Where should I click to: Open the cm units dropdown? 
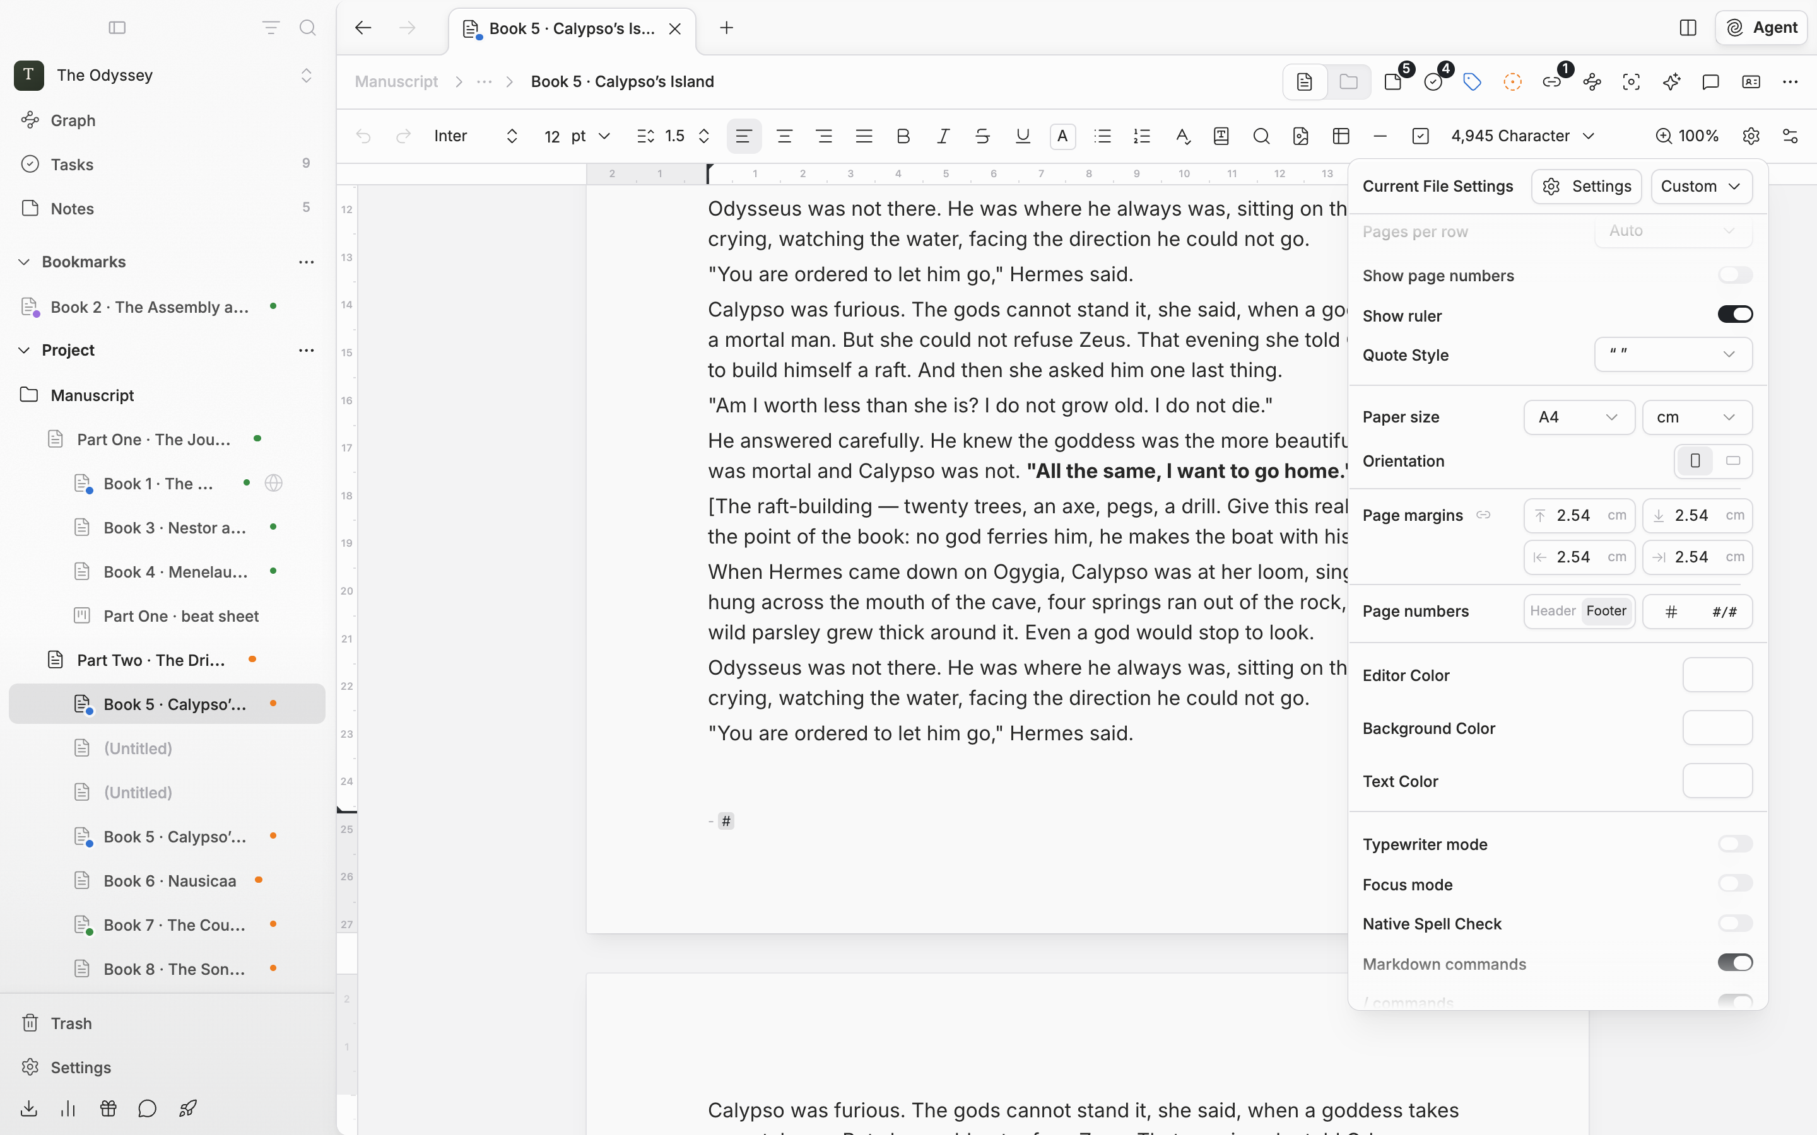coord(1698,417)
